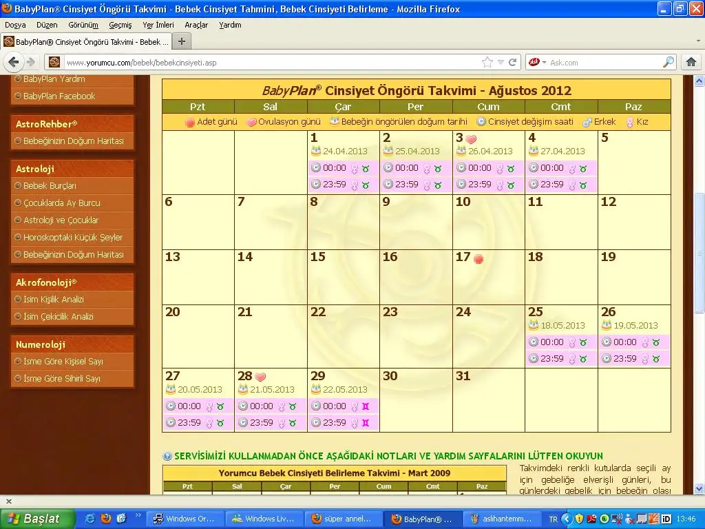Open the Görünüm menu

point(83,25)
